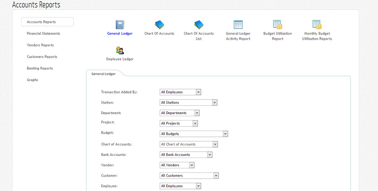Switch to Financial Statements in sidebar
This screenshot has height=191, width=378.
pyautogui.click(x=43, y=33)
